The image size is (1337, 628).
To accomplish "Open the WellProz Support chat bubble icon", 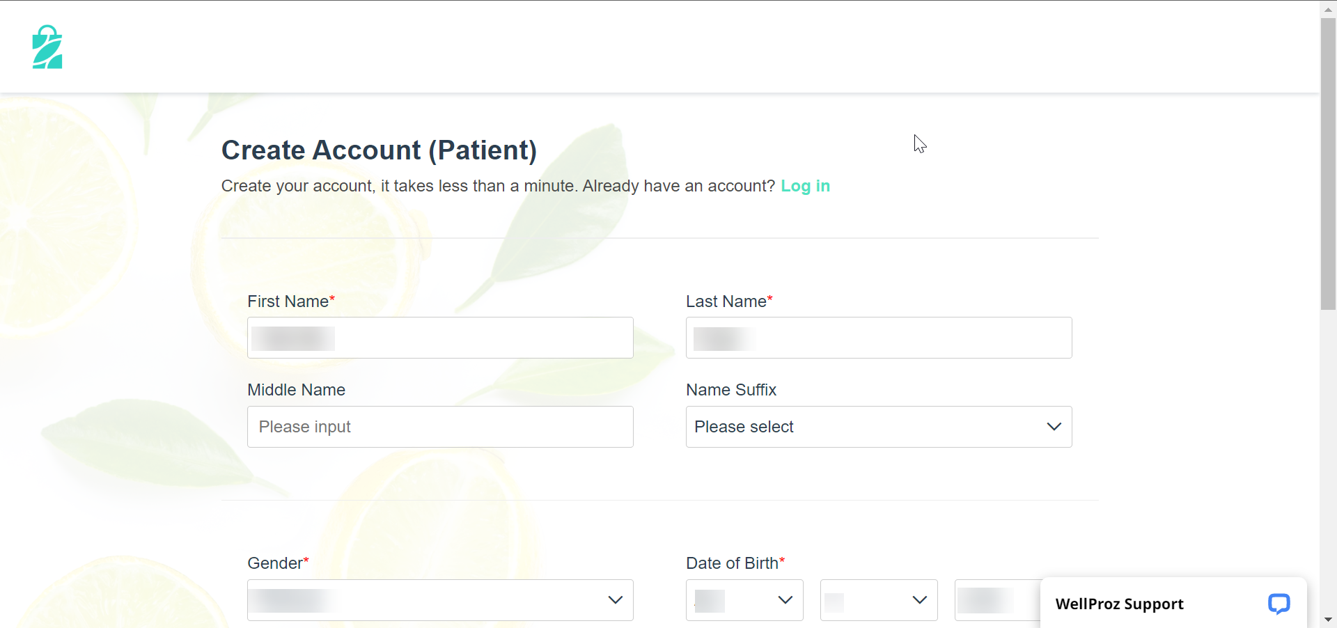I will point(1279,603).
